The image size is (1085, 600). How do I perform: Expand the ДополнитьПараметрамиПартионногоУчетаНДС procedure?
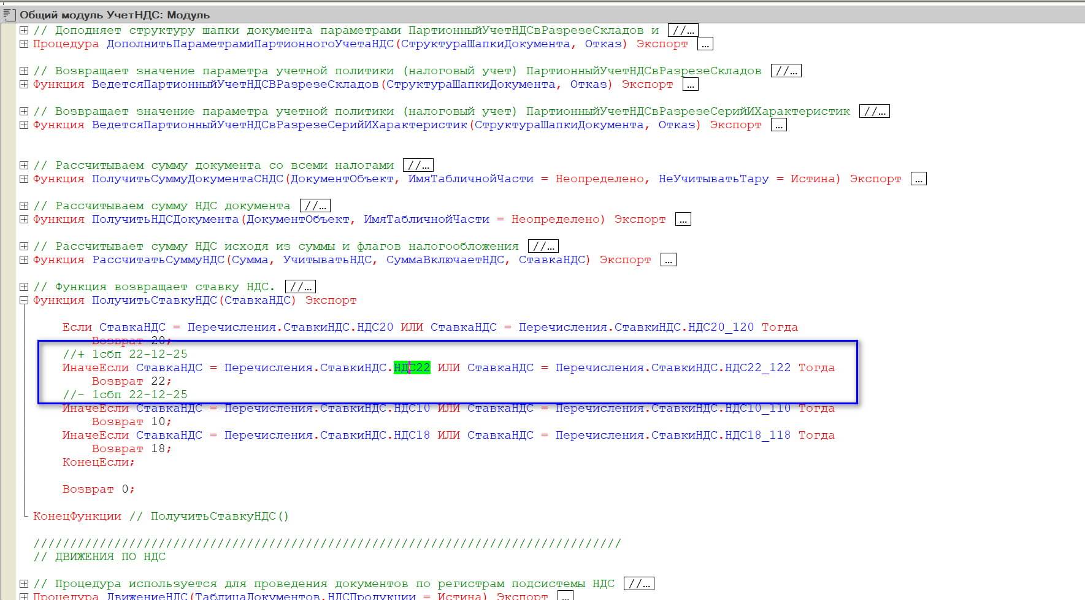click(24, 44)
